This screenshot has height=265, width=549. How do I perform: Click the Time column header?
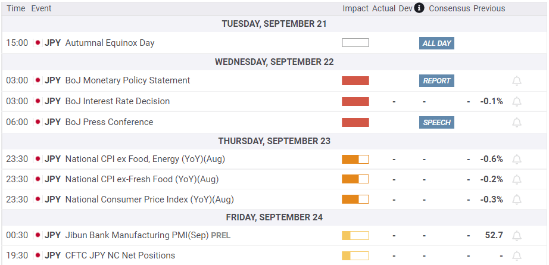(x=16, y=8)
